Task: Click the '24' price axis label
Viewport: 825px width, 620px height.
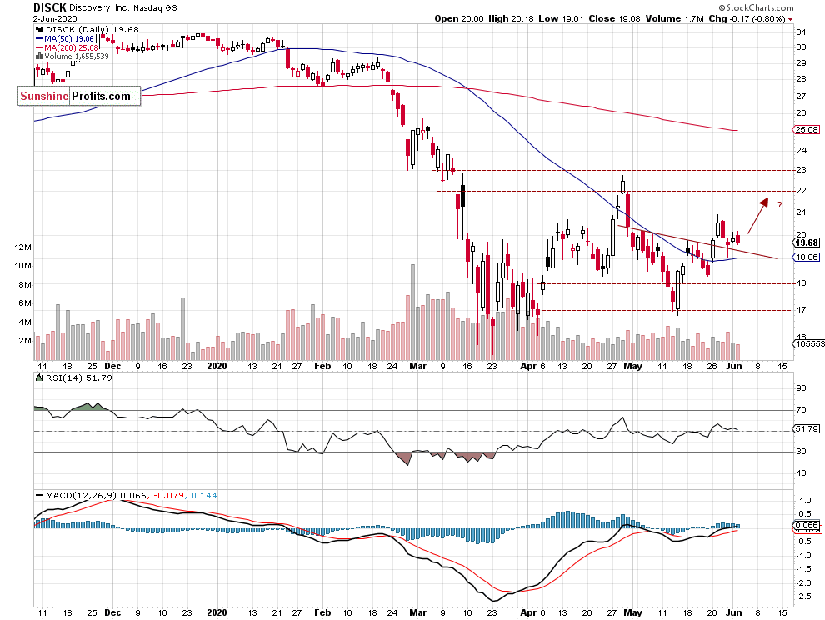Action: click(x=802, y=151)
